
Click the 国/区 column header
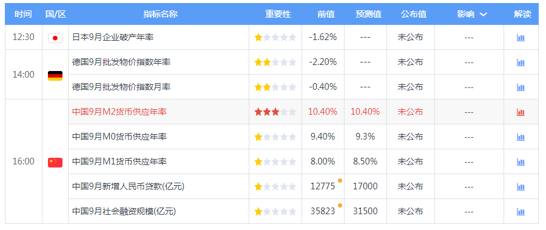point(55,14)
